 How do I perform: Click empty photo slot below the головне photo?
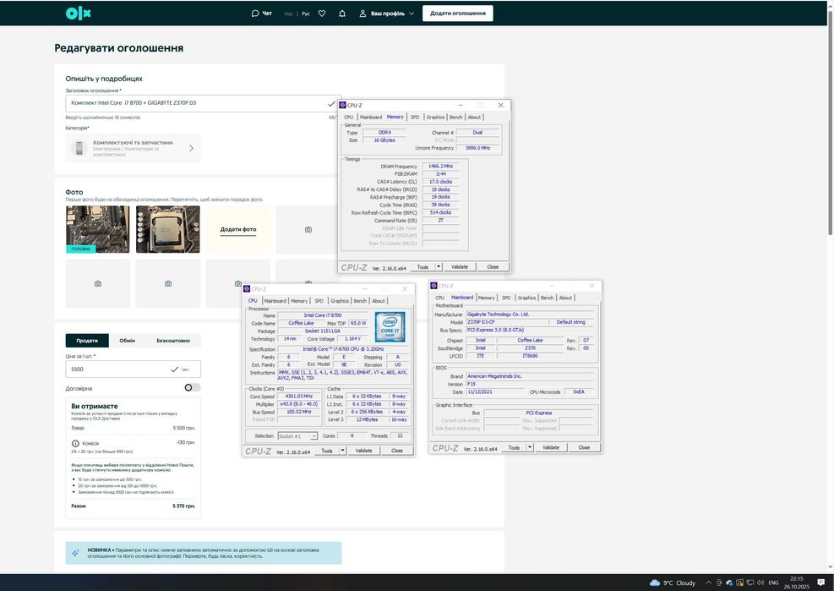pyautogui.click(x=98, y=284)
